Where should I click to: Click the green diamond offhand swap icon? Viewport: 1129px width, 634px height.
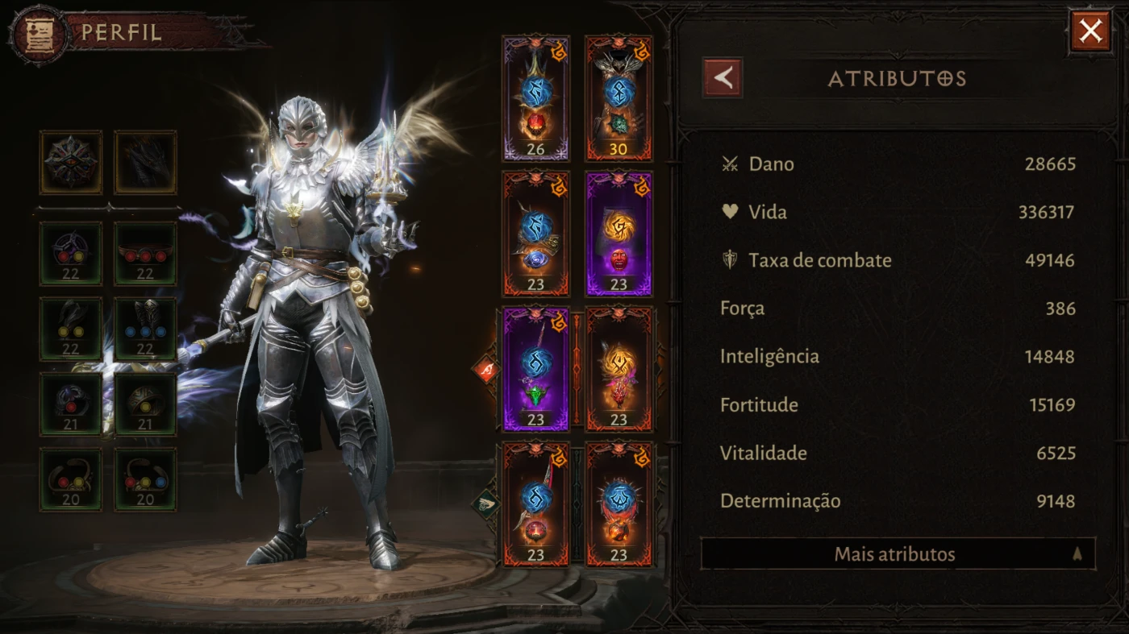tap(485, 504)
